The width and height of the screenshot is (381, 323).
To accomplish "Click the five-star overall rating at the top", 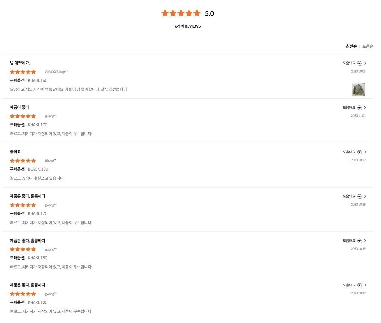I will (x=181, y=13).
